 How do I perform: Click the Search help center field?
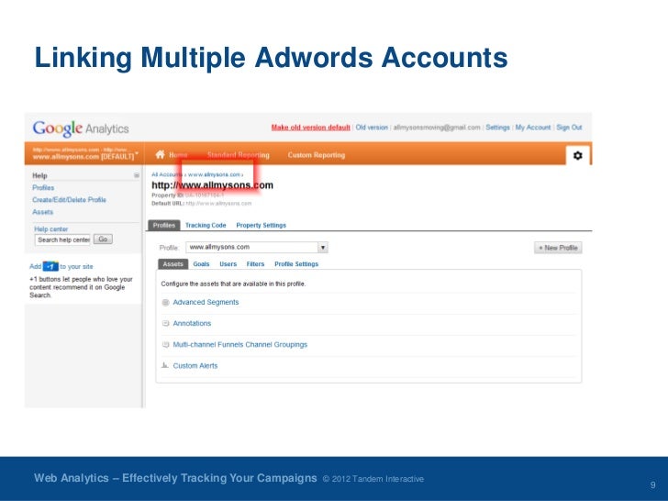(63, 239)
